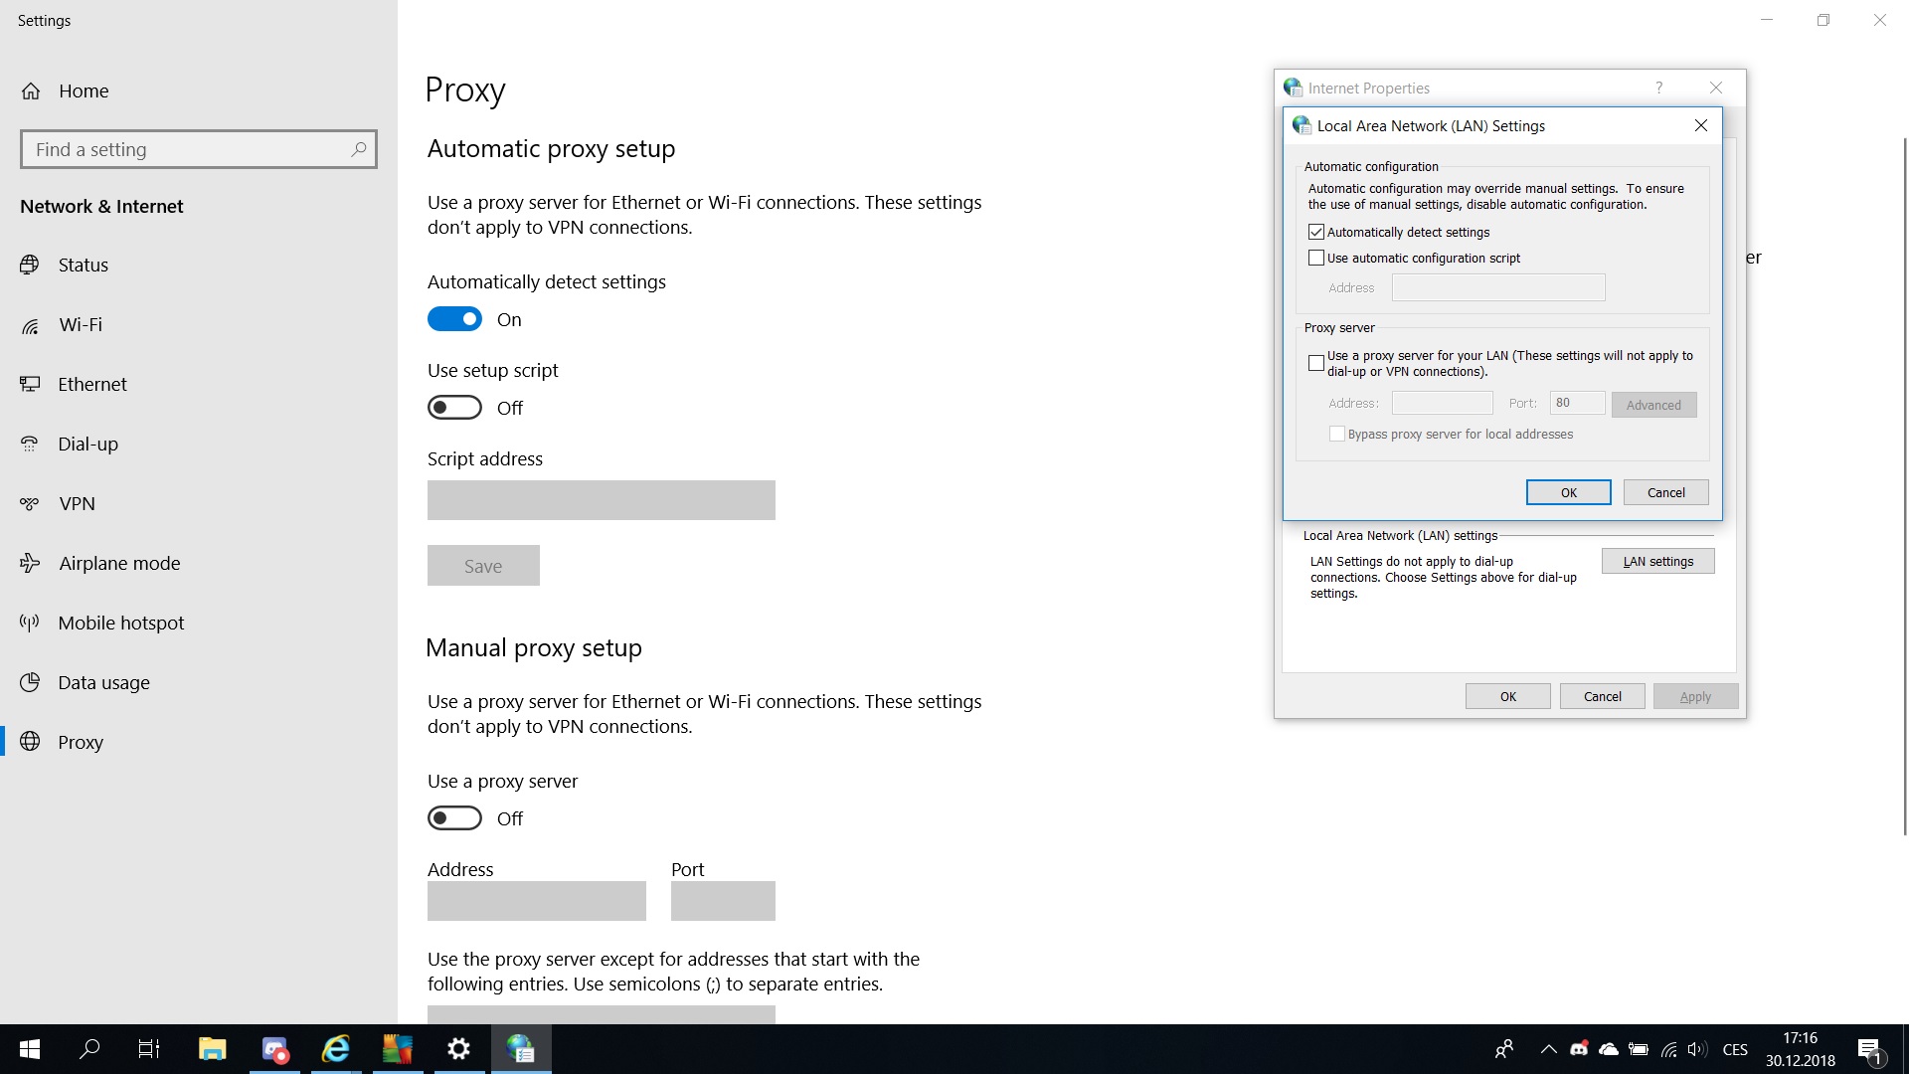Open Airplane mode settings
The image size is (1909, 1074).
[x=101, y=563]
